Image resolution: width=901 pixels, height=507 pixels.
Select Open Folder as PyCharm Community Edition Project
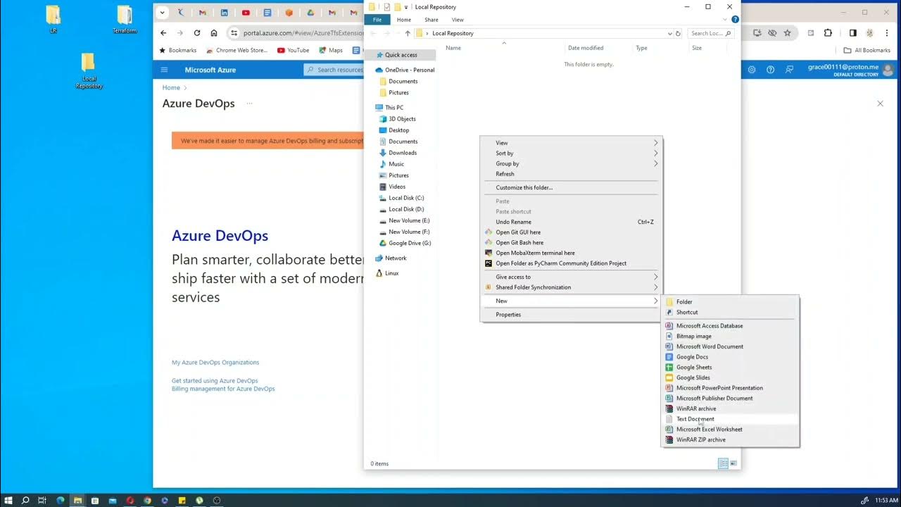pyautogui.click(x=571, y=263)
